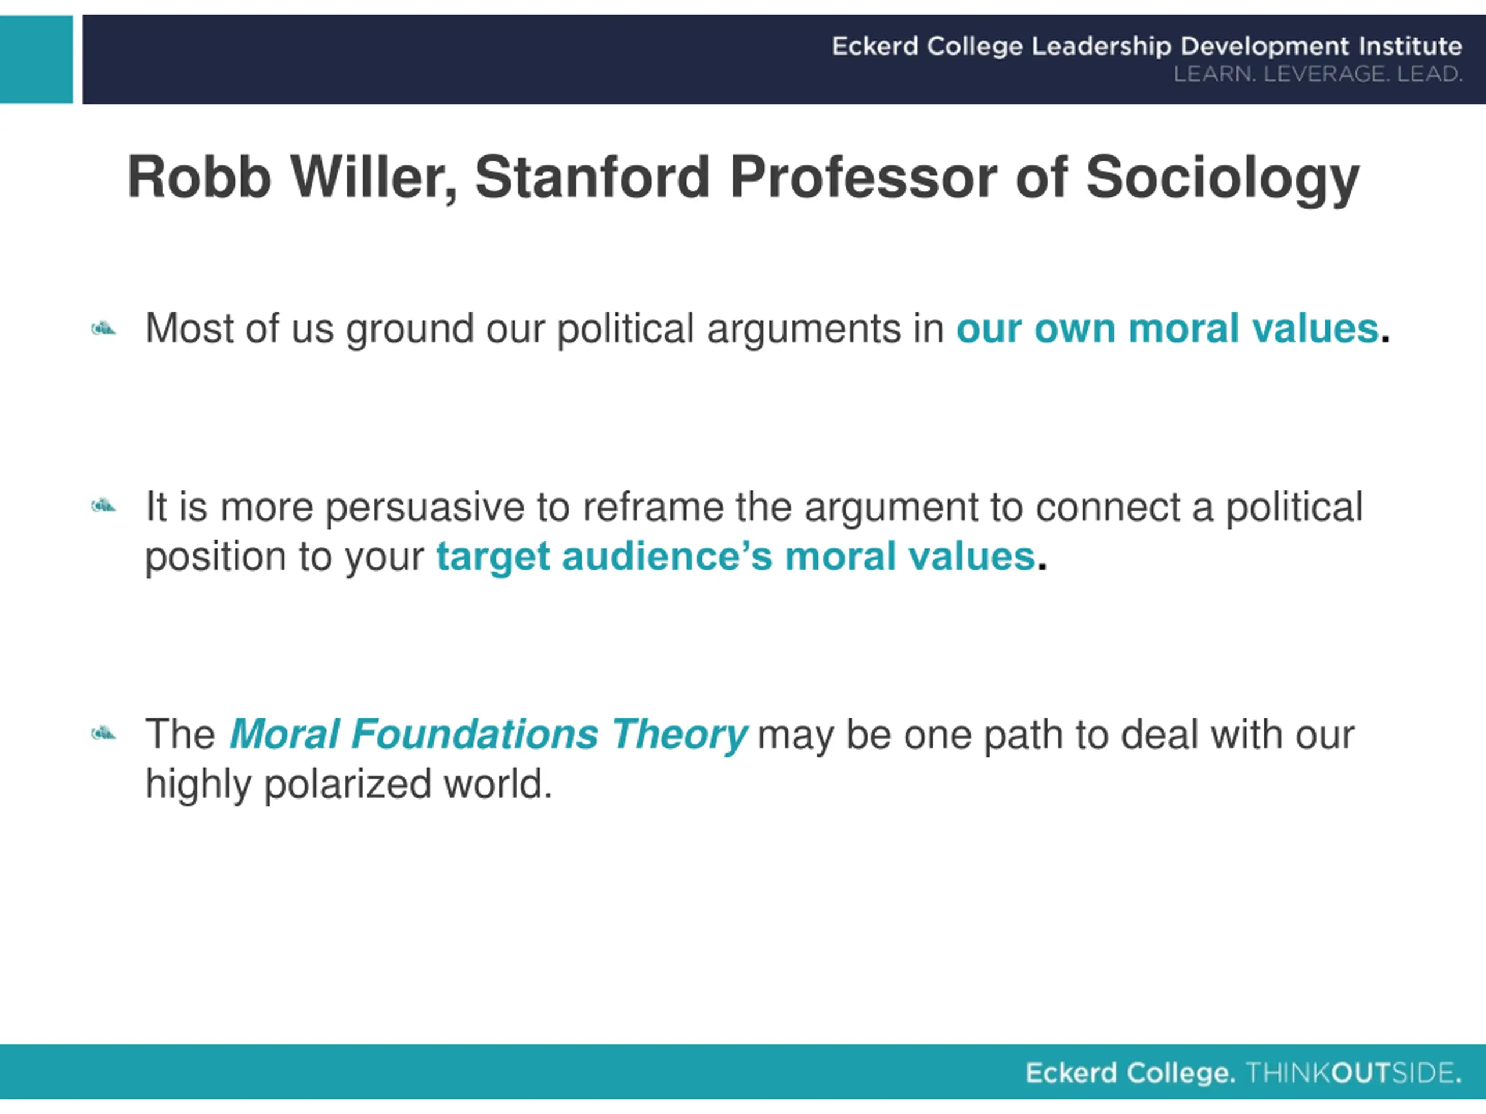Click the third bullet icon beside 'The Moral'
Viewport: 1486px width, 1114px height.
[103, 733]
